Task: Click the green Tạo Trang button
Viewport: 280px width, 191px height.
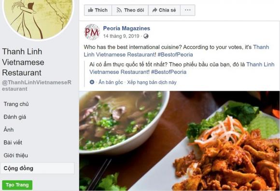Action: coord(17,185)
